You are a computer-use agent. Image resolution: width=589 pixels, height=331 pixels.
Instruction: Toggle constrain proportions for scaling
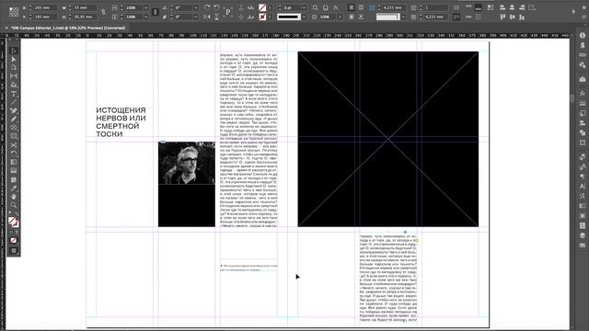tap(156, 12)
